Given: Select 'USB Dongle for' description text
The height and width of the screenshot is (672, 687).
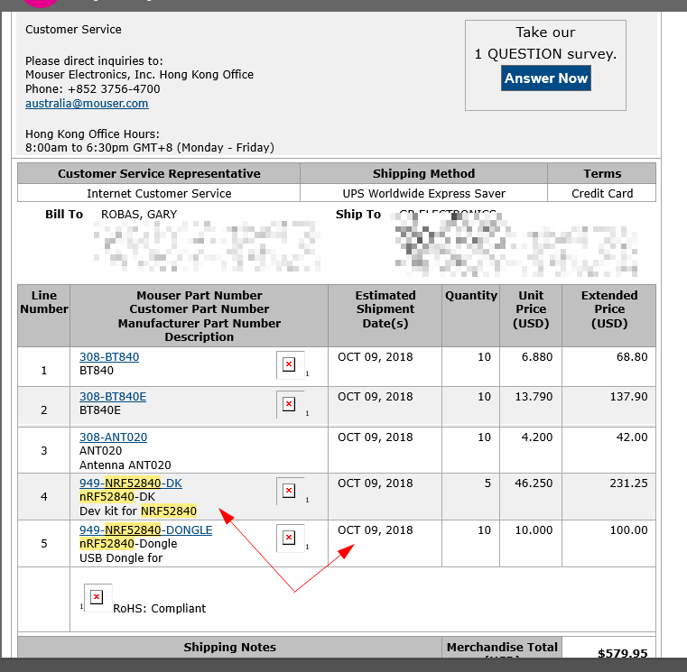Looking at the screenshot, I should 121,558.
